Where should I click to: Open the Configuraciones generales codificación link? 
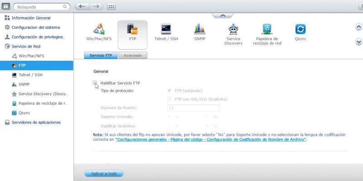coord(211,139)
